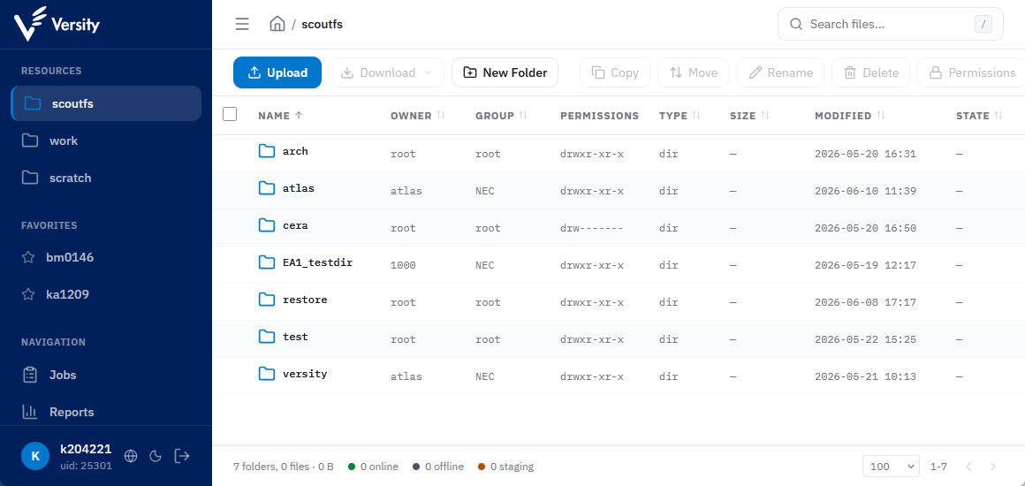Open the EA1_testdir folder name
Viewport: 1025px width, 486px height.
[318, 262]
